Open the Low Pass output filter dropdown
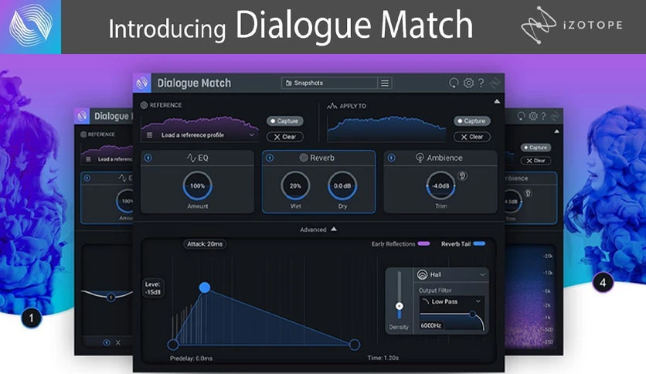646x374 pixels. pos(452,301)
